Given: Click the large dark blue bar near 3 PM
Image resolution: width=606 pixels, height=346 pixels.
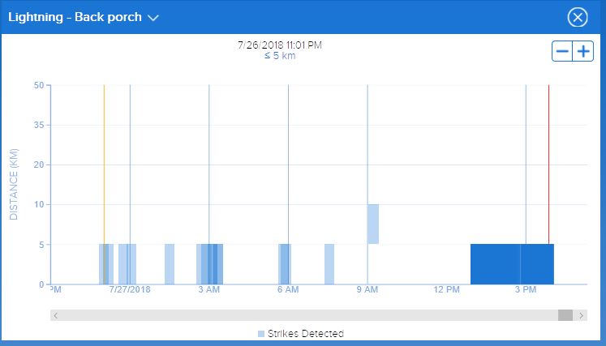Looking at the screenshot, I should tap(511, 264).
